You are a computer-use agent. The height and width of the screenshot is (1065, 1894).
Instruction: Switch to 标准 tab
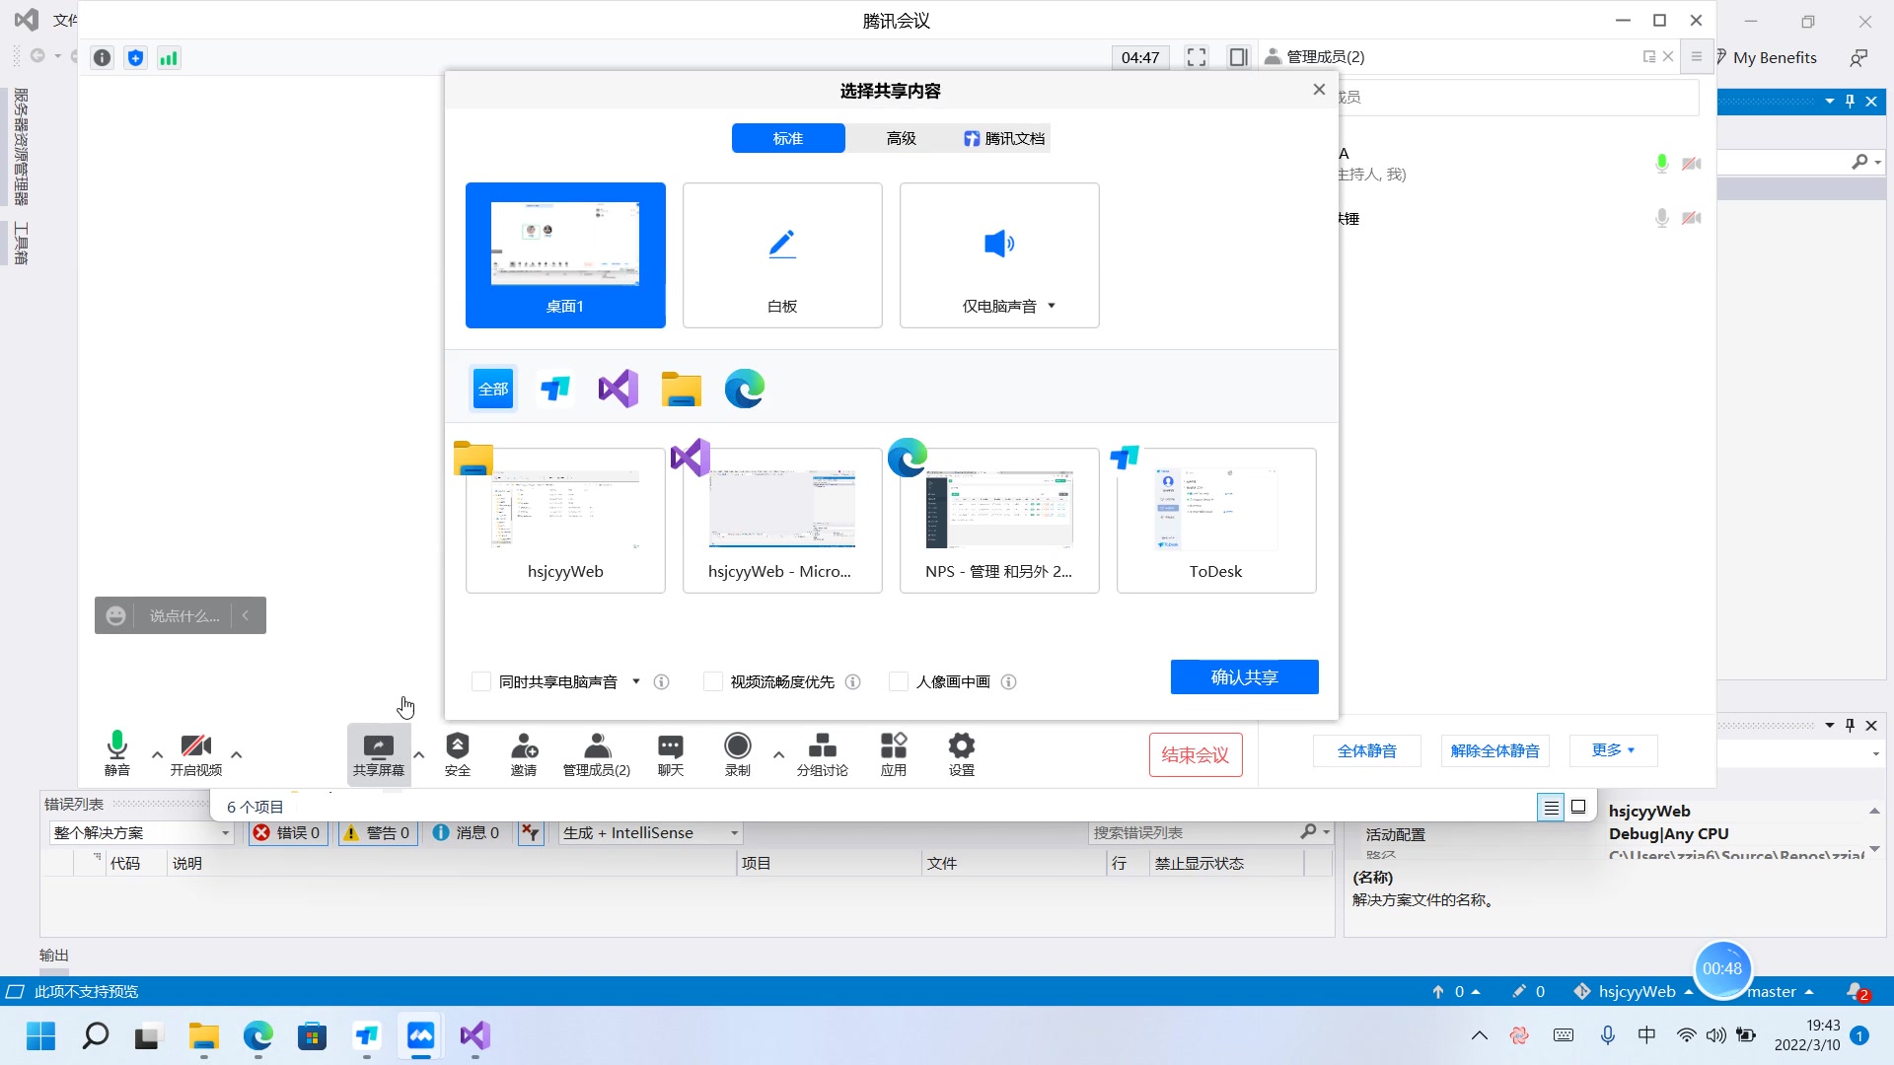click(788, 138)
